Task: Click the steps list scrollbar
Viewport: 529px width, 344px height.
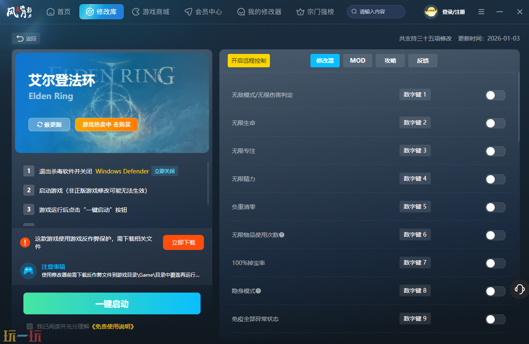Action: (208, 183)
